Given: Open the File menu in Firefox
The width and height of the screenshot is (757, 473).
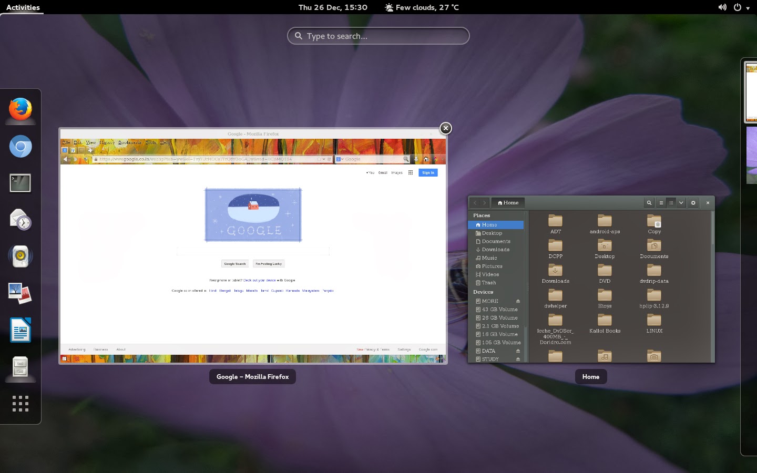Looking at the screenshot, I should pos(66,142).
